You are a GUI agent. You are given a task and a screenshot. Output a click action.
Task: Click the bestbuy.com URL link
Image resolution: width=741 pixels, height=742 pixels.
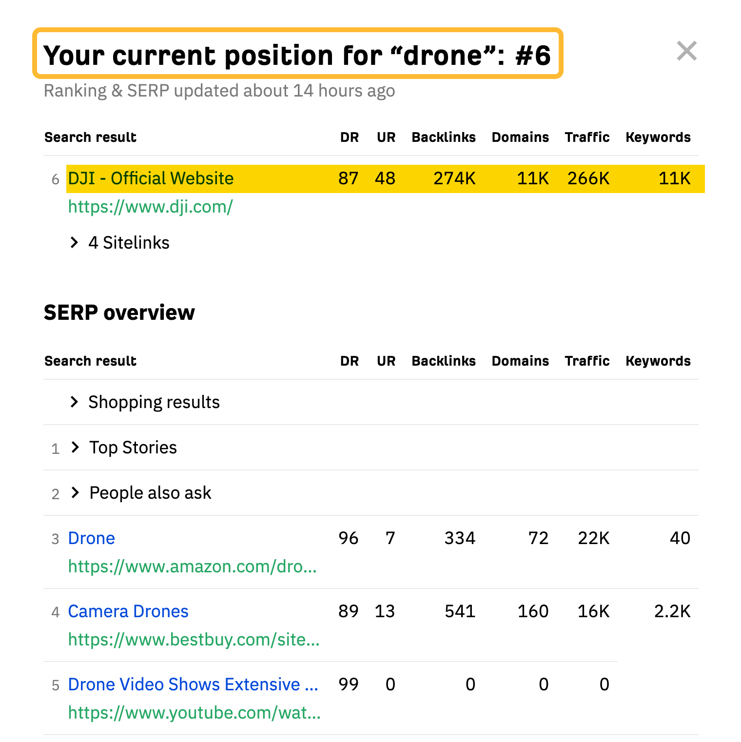(x=194, y=639)
